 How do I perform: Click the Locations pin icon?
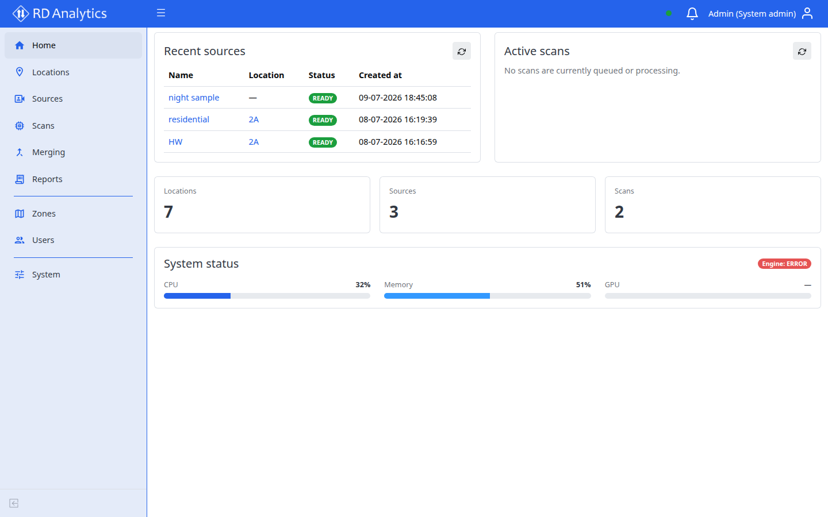coord(20,72)
